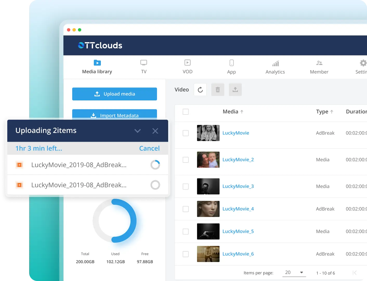Open the VOD section
This screenshot has height=281, width=367.
(x=187, y=67)
